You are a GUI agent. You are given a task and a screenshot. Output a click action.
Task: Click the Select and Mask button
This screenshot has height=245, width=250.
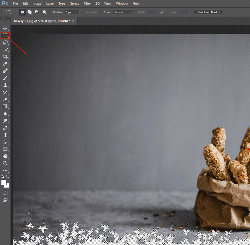[x=209, y=12]
